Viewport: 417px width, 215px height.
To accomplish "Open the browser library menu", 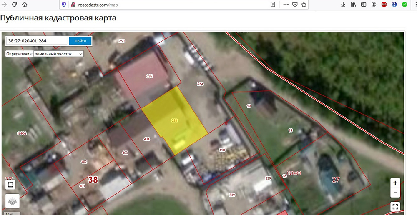I will point(353,5).
